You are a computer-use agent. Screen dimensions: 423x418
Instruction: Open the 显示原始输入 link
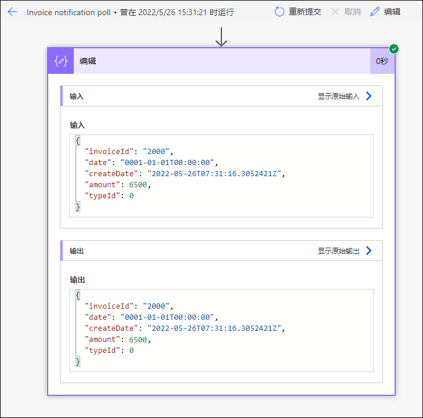(338, 97)
